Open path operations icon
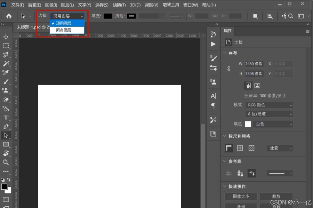This screenshot has width=313, height=208. pos(255,16)
